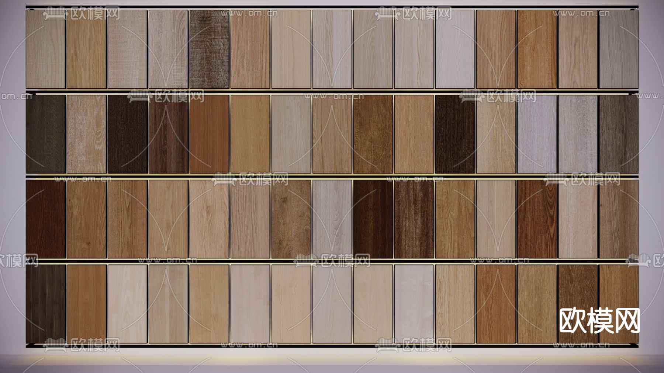The width and height of the screenshot is (664, 373).
Task: Pick the pale lavender-grey swatch in second row
Action: tap(537, 134)
